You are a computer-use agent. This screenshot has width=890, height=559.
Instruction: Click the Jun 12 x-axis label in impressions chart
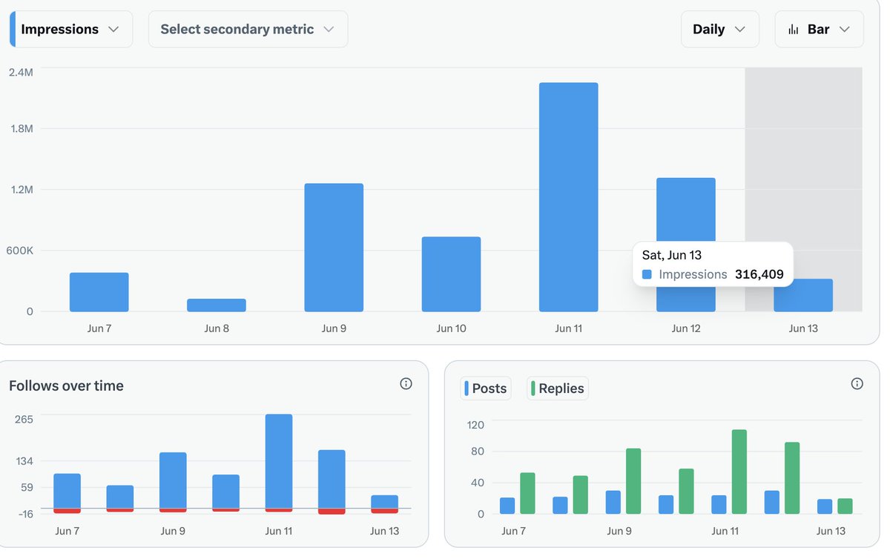686,328
